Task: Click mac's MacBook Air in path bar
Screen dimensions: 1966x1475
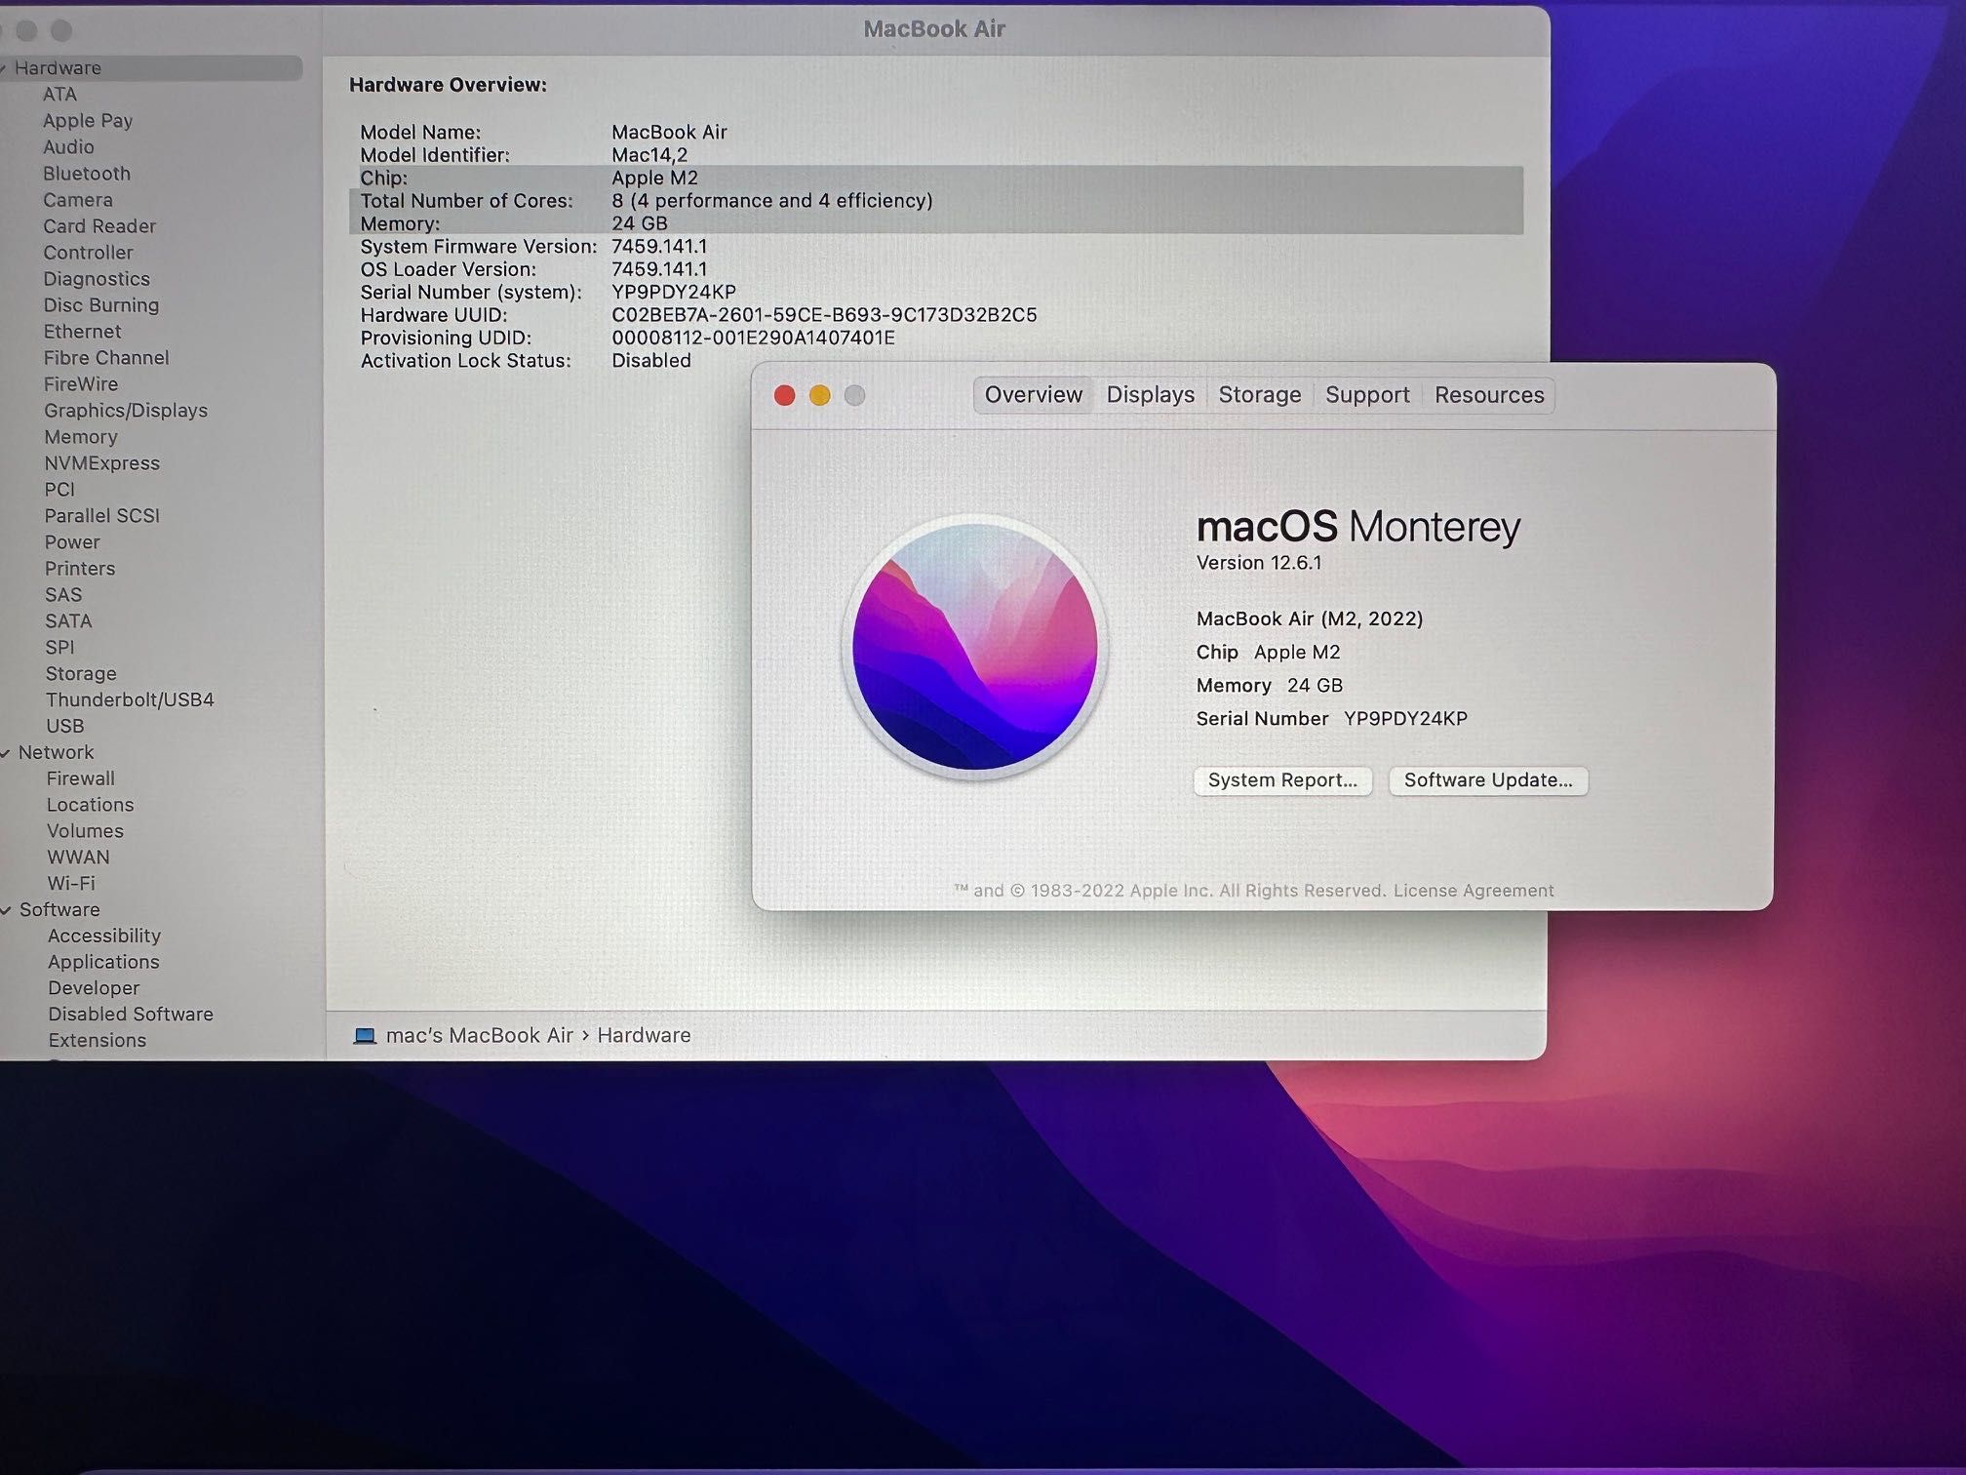Action: coord(479,1036)
